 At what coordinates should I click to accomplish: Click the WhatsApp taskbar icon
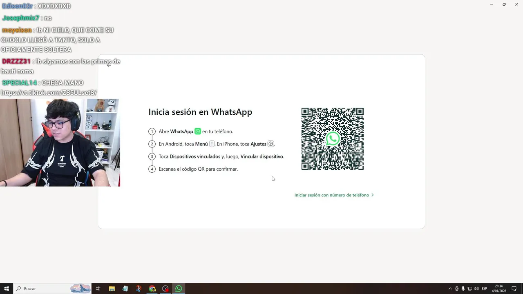[179, 289]
